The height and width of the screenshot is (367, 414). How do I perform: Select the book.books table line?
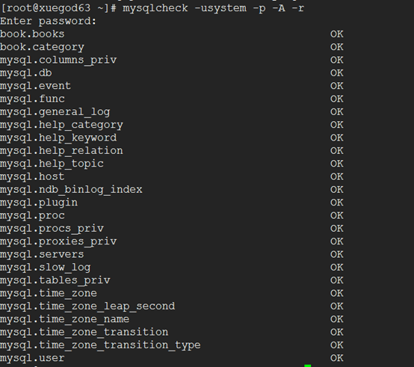click(32, 34)
